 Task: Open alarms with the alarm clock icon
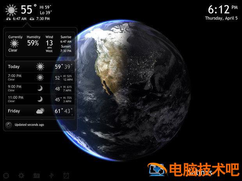pyautogui.click(x=66, y=176)
